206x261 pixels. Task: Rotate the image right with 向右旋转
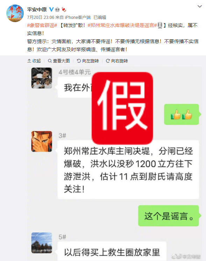[x=117, y=61]
